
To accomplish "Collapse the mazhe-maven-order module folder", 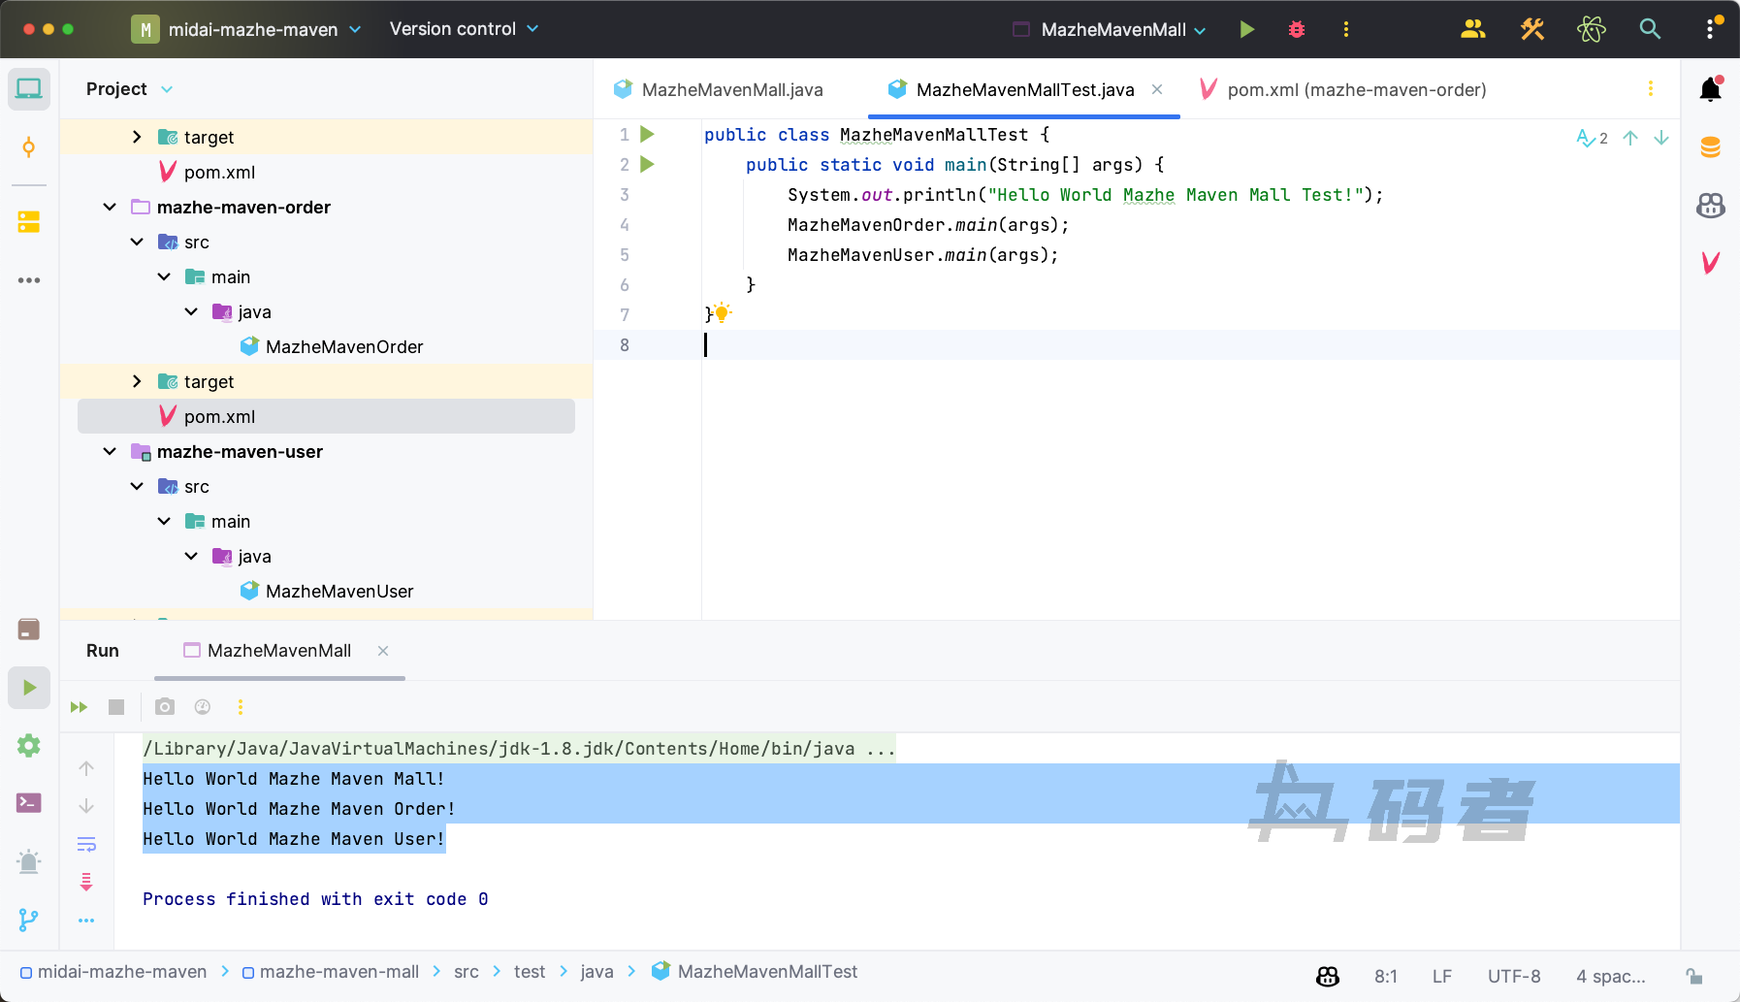I will tap(110, 208).
